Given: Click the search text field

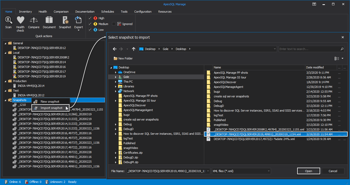Looking at the screenshot, I should [x=309, y=49].
